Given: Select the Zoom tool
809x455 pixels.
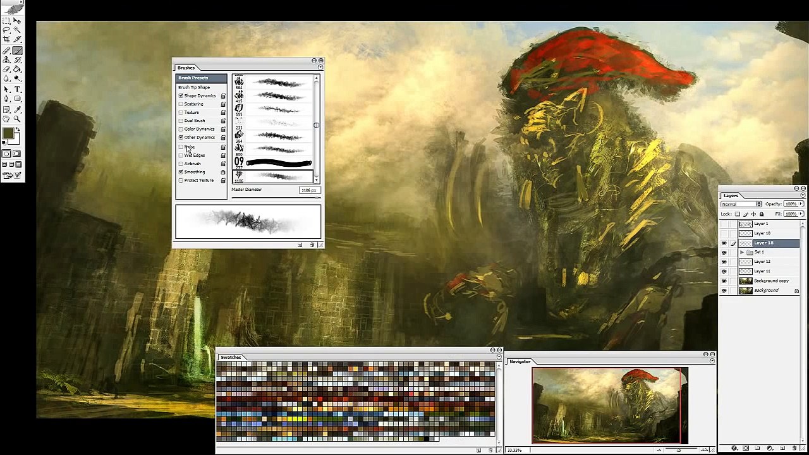Looking at the screenshot, I should point(17,118).
